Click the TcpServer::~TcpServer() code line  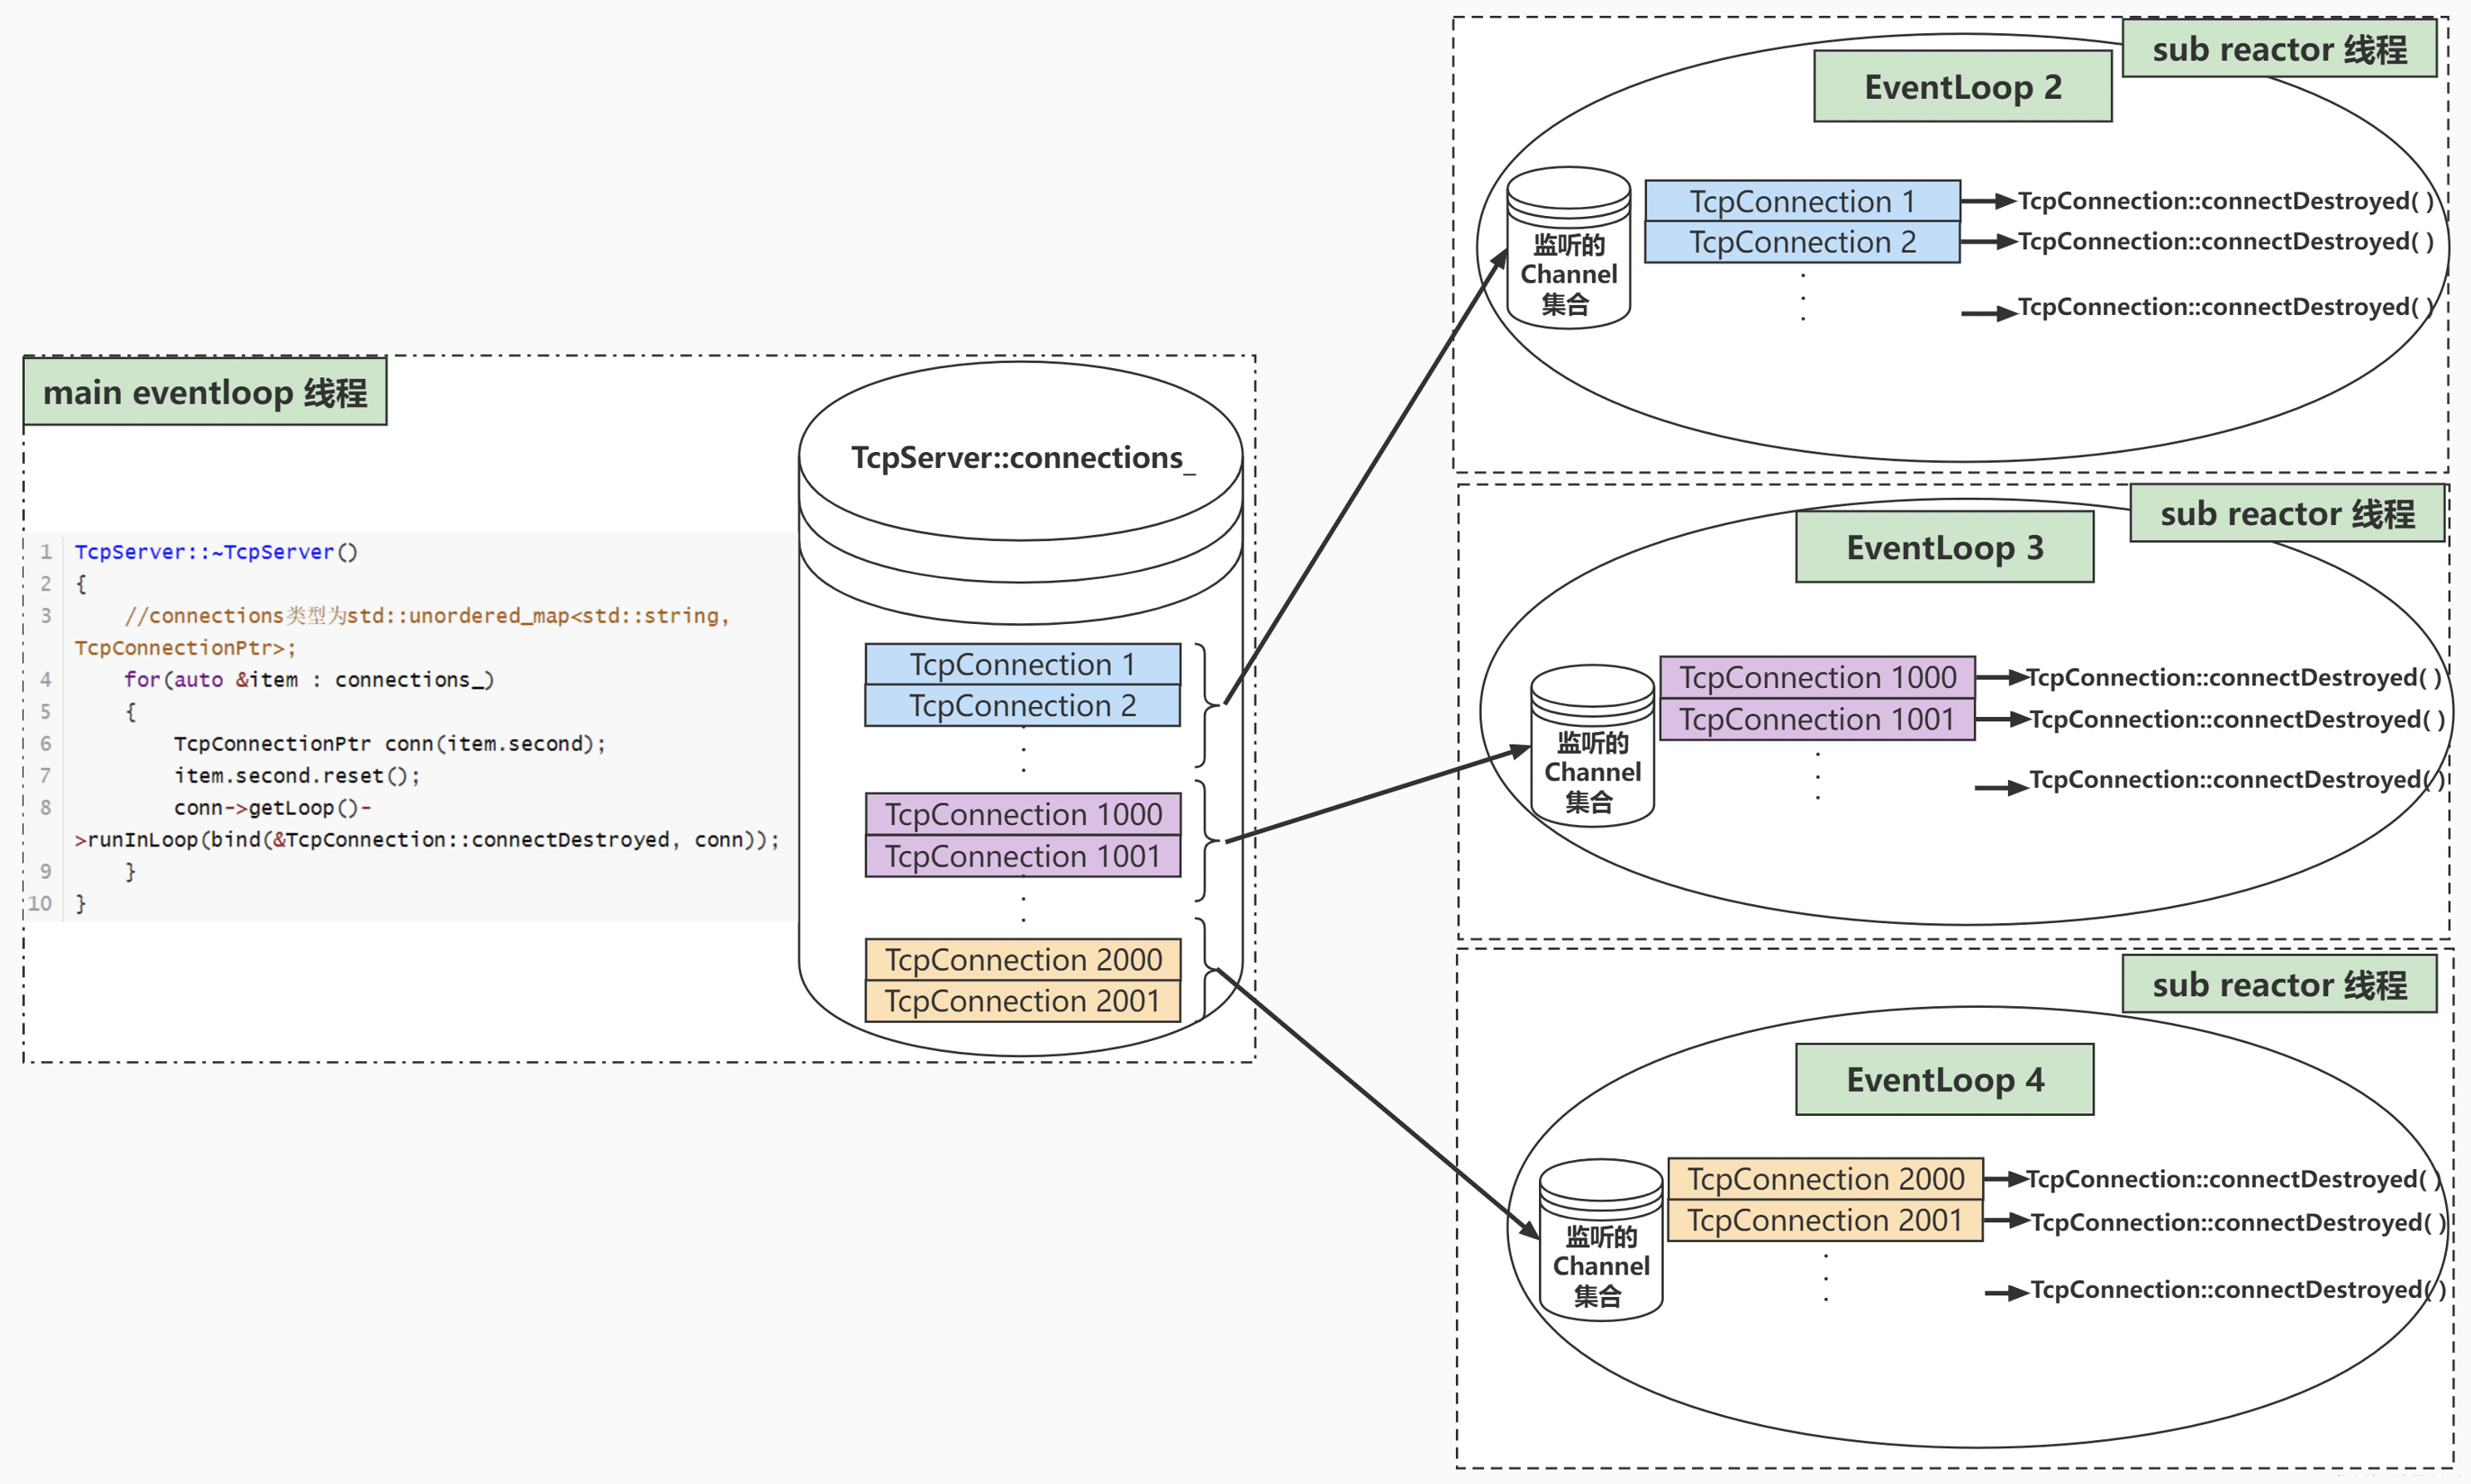click(x=216, y=552)
